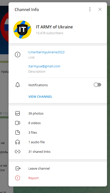This screenshot has height=193, width=110.
Task: Click the video camera icon
Action: click(18, 123)
